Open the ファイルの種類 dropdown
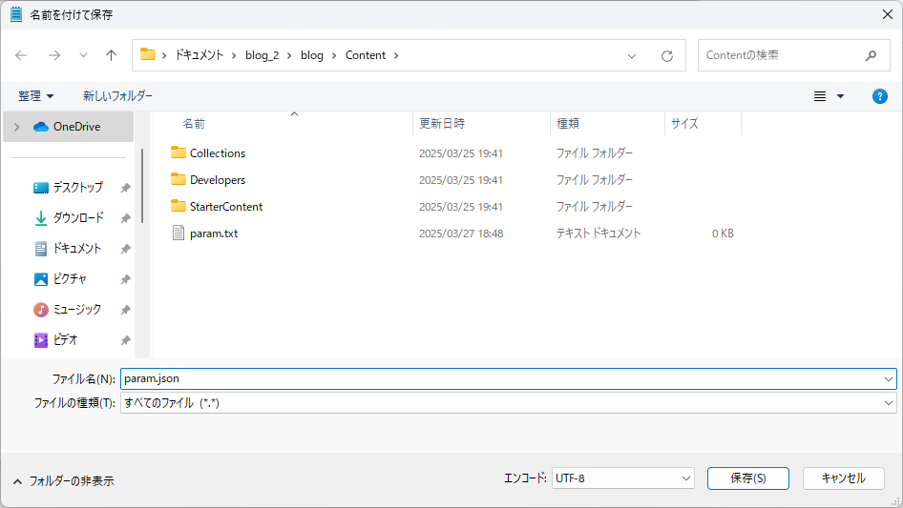The height and width of the screenshot is (508, 903). pos(508,403)
